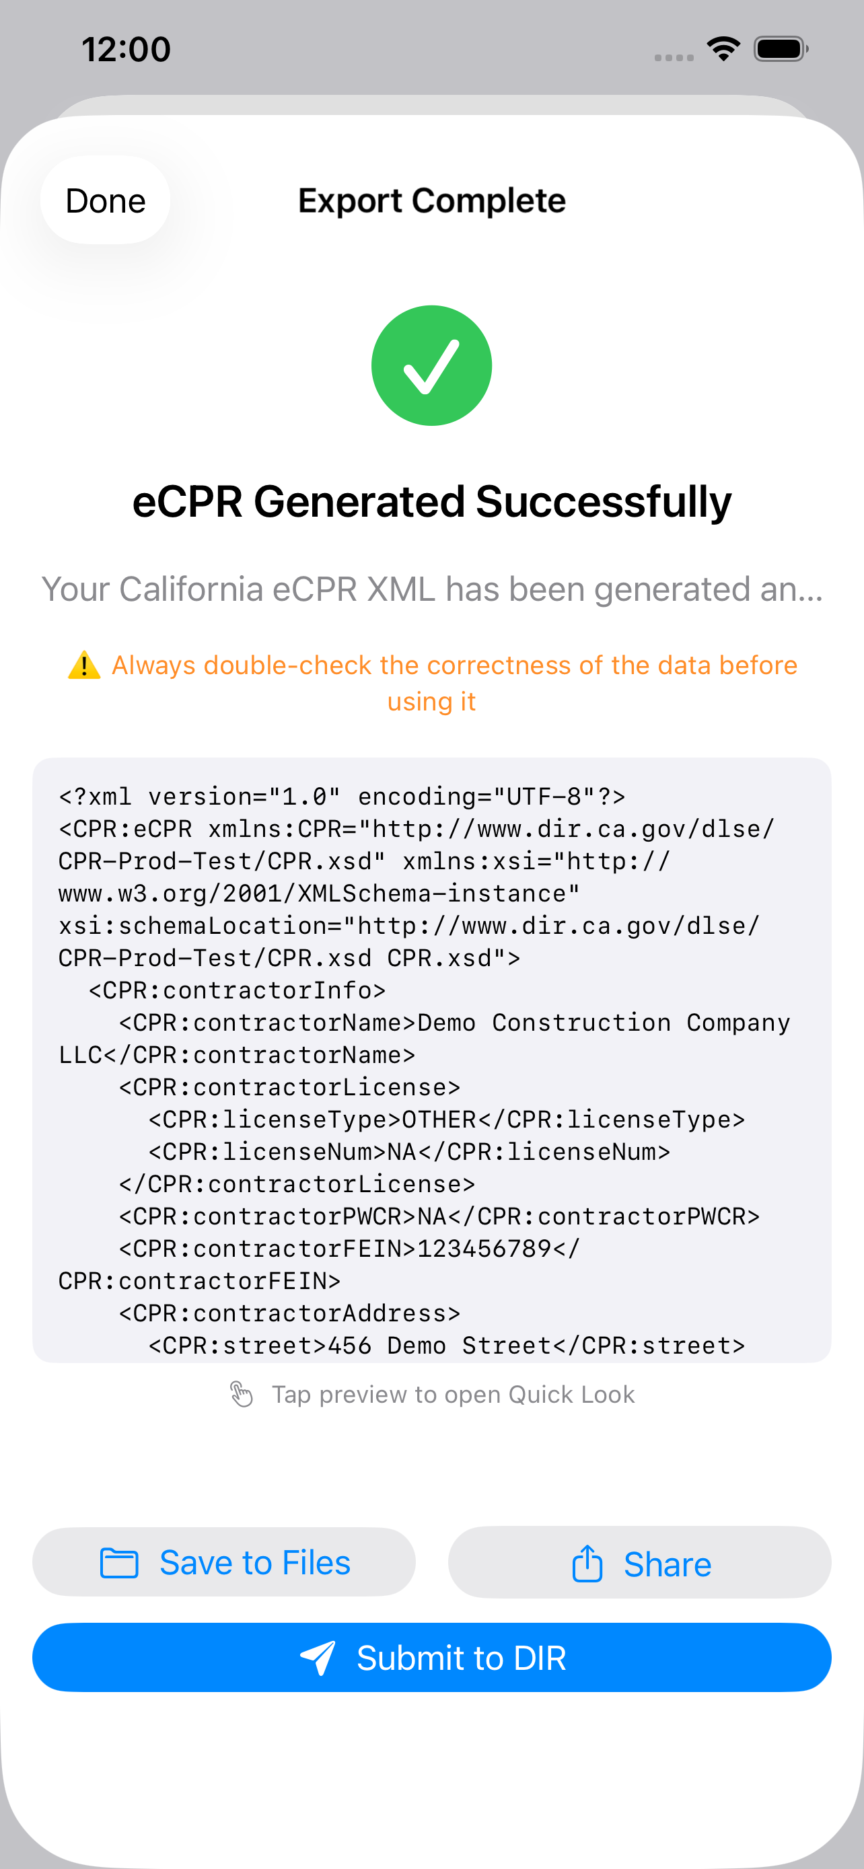
Task: Tap the paper plane send icon
Action: point(318,1658)
